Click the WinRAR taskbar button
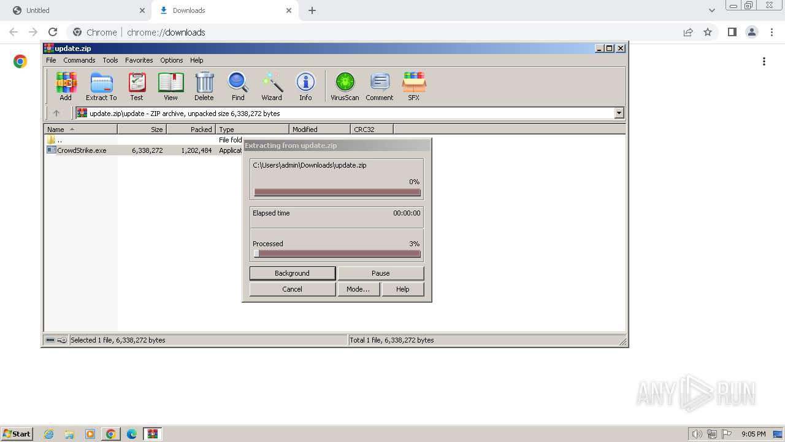The image size is (785, 442). click(153, 434)
